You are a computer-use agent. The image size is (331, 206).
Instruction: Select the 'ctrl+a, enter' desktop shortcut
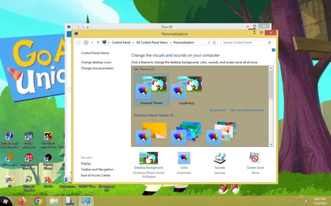[10, 160]
